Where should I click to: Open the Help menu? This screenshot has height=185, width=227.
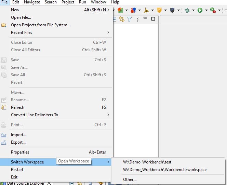(x=115, y=2)
